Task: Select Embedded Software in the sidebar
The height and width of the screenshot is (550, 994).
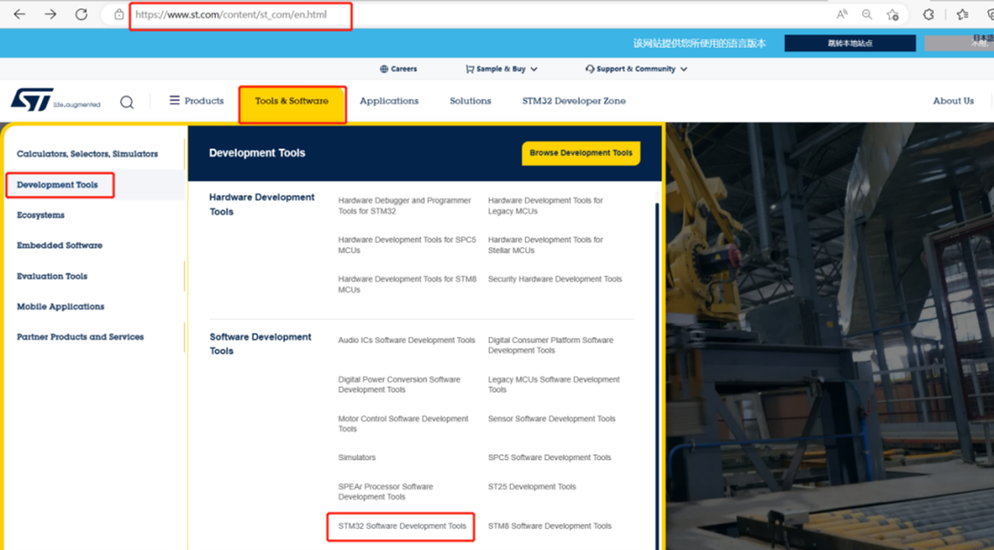Action: tap(59, 245)
